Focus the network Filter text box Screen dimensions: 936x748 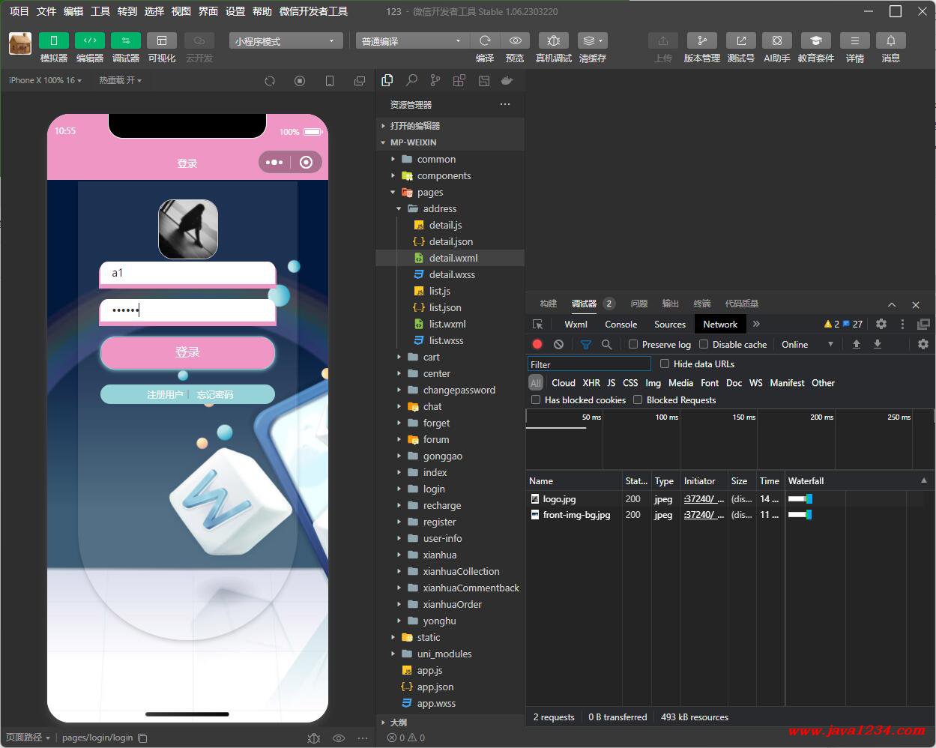[589, 364]
